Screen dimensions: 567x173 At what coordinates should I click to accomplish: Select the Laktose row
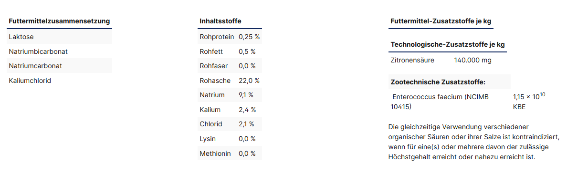point(59,37)
